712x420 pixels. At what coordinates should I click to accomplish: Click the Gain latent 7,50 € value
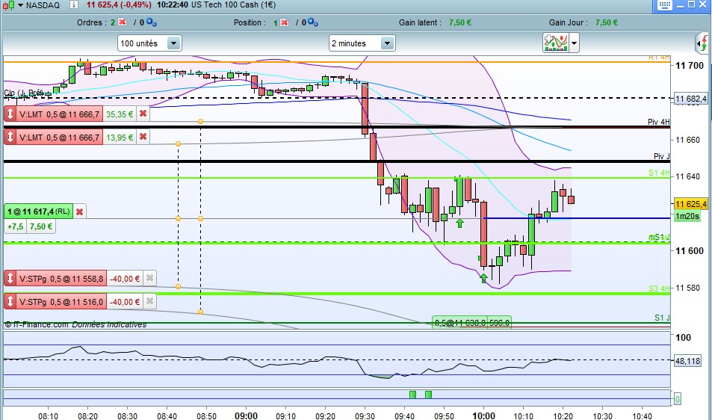click(460, 22)
